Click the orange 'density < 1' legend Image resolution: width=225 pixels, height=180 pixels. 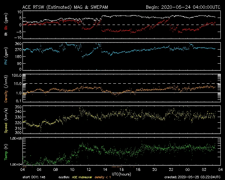coord(103,177)
